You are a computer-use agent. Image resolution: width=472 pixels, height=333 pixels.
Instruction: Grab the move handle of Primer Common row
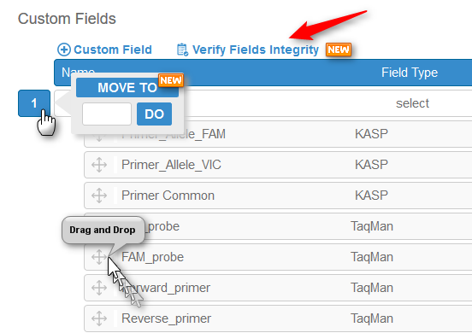coord(99,196)
